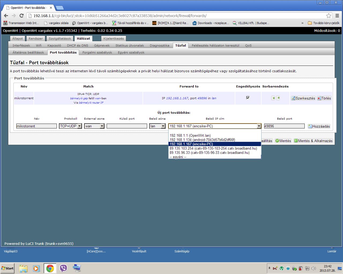Viewport: 343px width, 274px height.
Task: Open Módosítások: 0 in header
Action: click(327, 31)
